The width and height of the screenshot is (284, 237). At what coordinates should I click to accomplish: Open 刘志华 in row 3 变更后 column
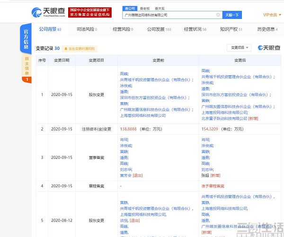click(x=208, y=169)
